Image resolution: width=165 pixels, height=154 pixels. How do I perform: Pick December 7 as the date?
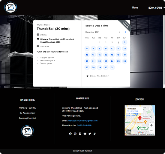click(93, 49)
